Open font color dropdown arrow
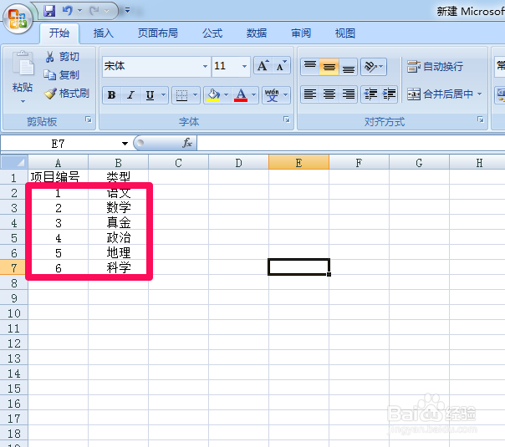This screenshot has height=447, width=505. tap(254, 95)
